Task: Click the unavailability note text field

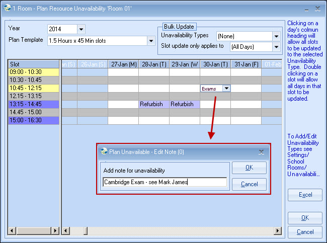Action: tap(164, 182)
